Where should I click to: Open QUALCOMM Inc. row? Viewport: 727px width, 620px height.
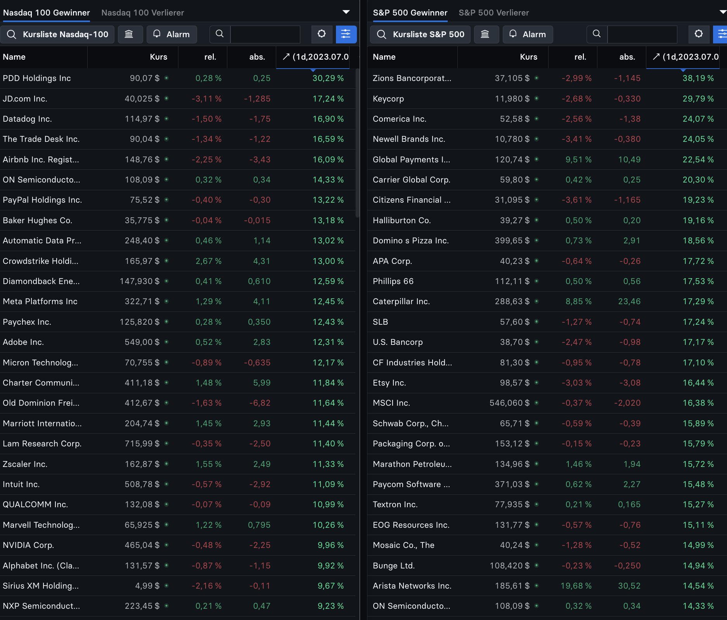click(178, 505)
